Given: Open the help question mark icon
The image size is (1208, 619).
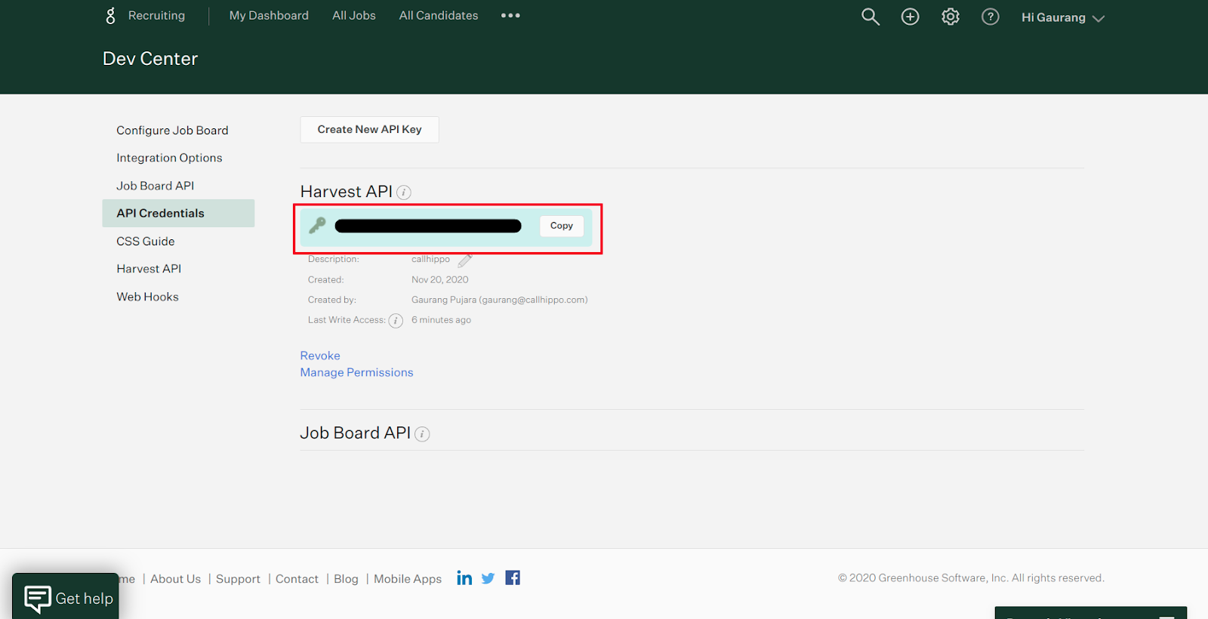Looking at the screenshot, I should 991,17.
